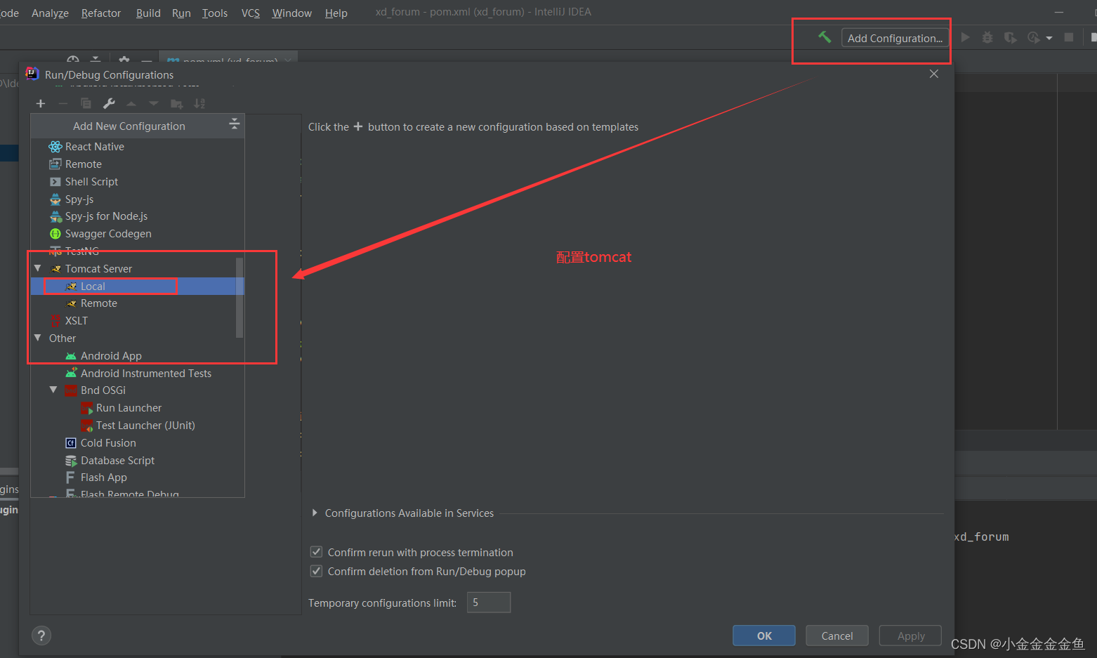1097x658 pixels.
Task: Expand Configurations Available in Services section
Action: tap(315, 513)
